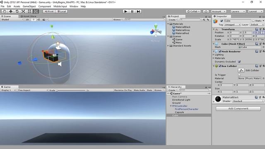
Task: Toggle Mesh Renderer enabled checkbox
Action: [220, 51]
